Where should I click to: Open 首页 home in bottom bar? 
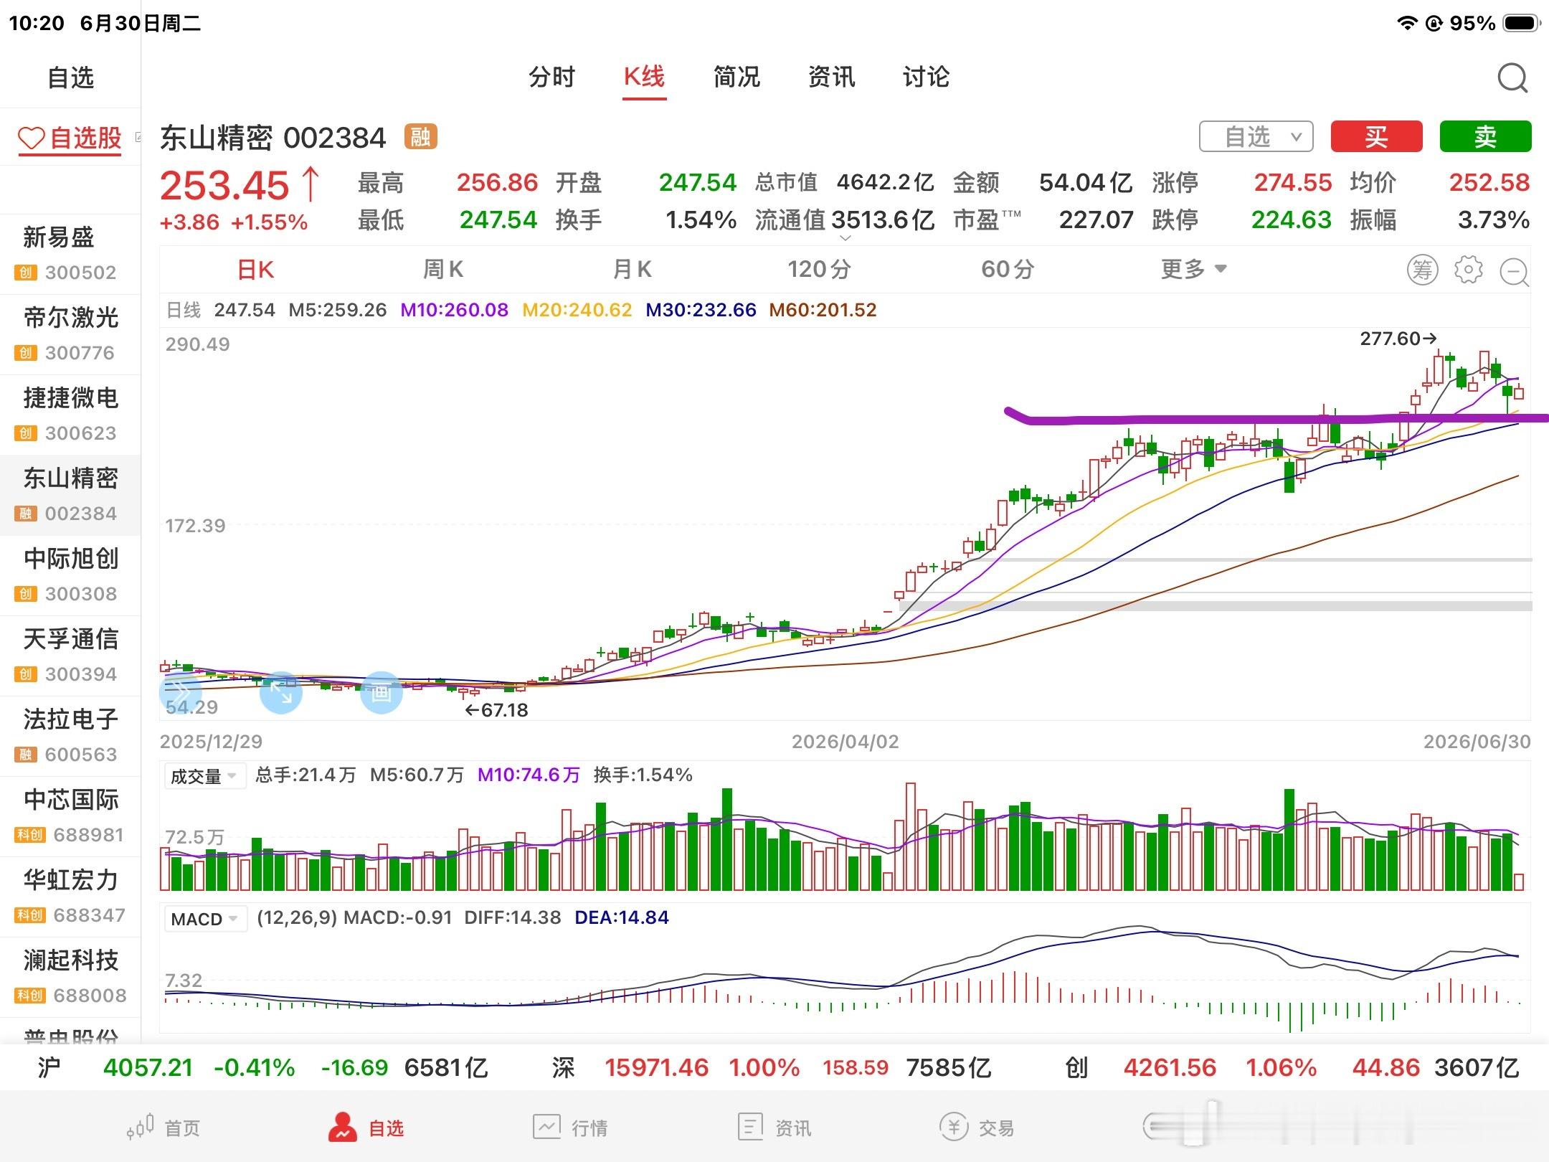[164, 1128]
